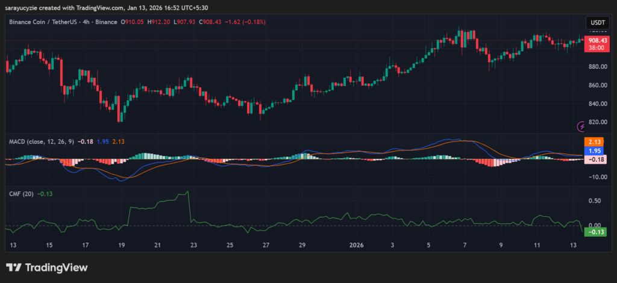The height and width of the screenshot is (283, 617).
Task: Click the MACD histogram -0.18 axis tag
Action: coord(596,160)
